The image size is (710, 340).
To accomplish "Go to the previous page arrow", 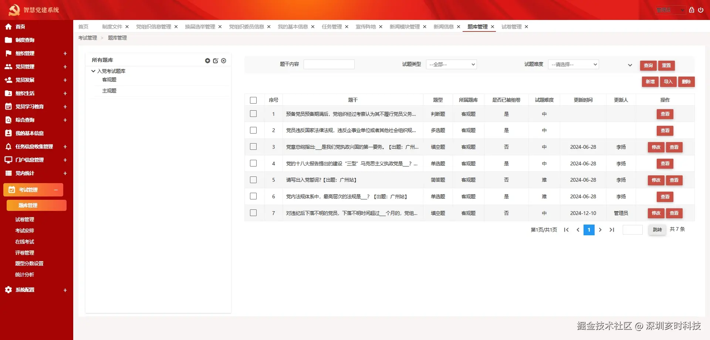I will click(578, 230).
